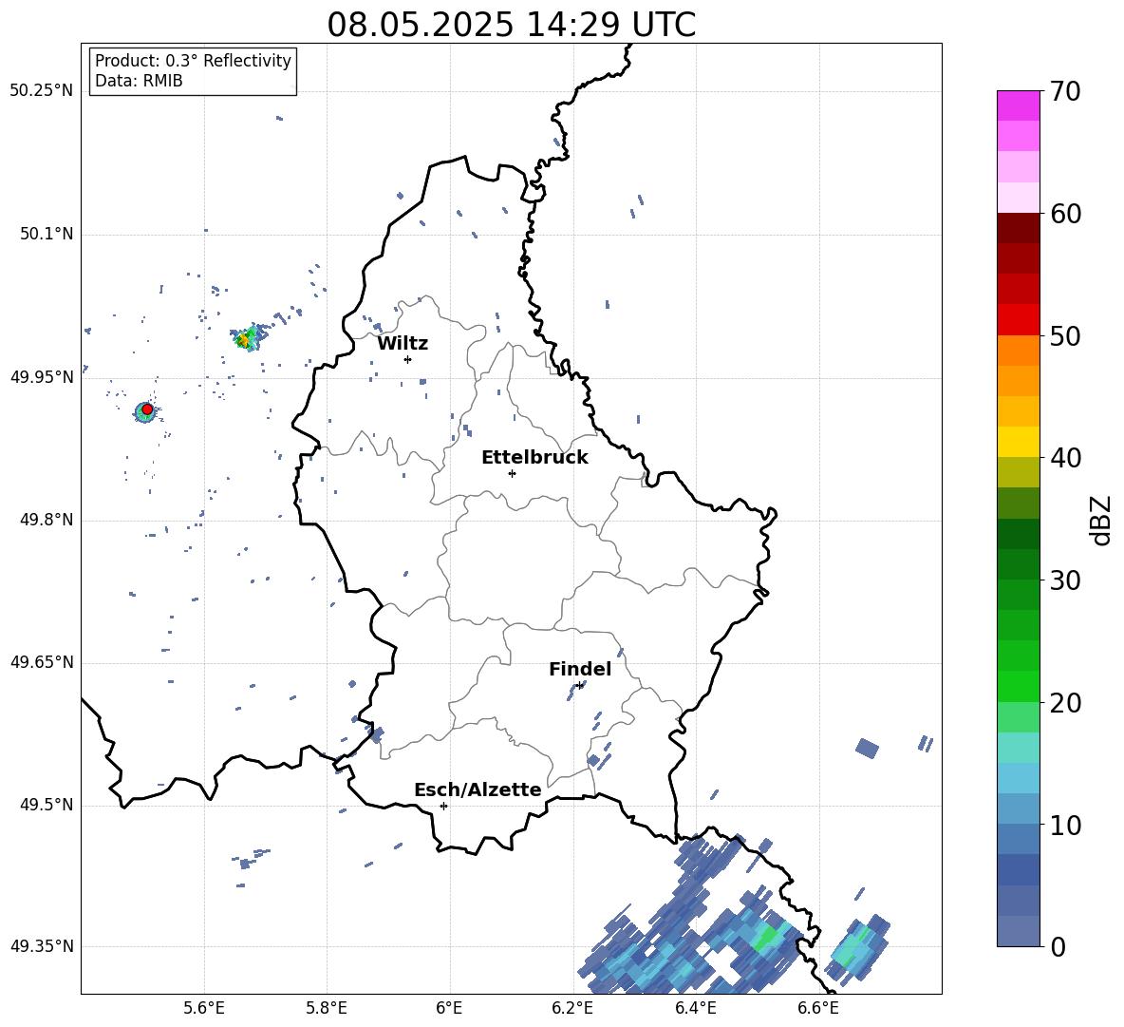This screenshot has width=1124, height=1027.
Task: Click the latitude label 49.35°N
Action: 42,946
